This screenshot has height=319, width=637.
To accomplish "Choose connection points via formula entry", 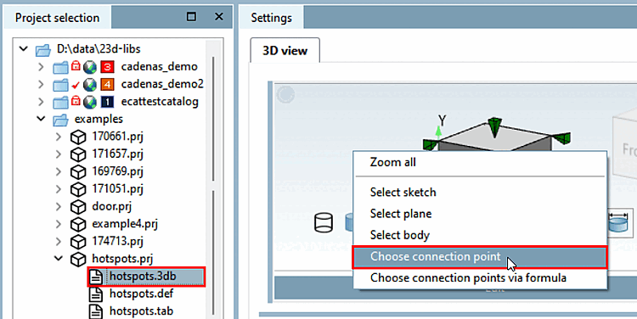I will point(468,278).
